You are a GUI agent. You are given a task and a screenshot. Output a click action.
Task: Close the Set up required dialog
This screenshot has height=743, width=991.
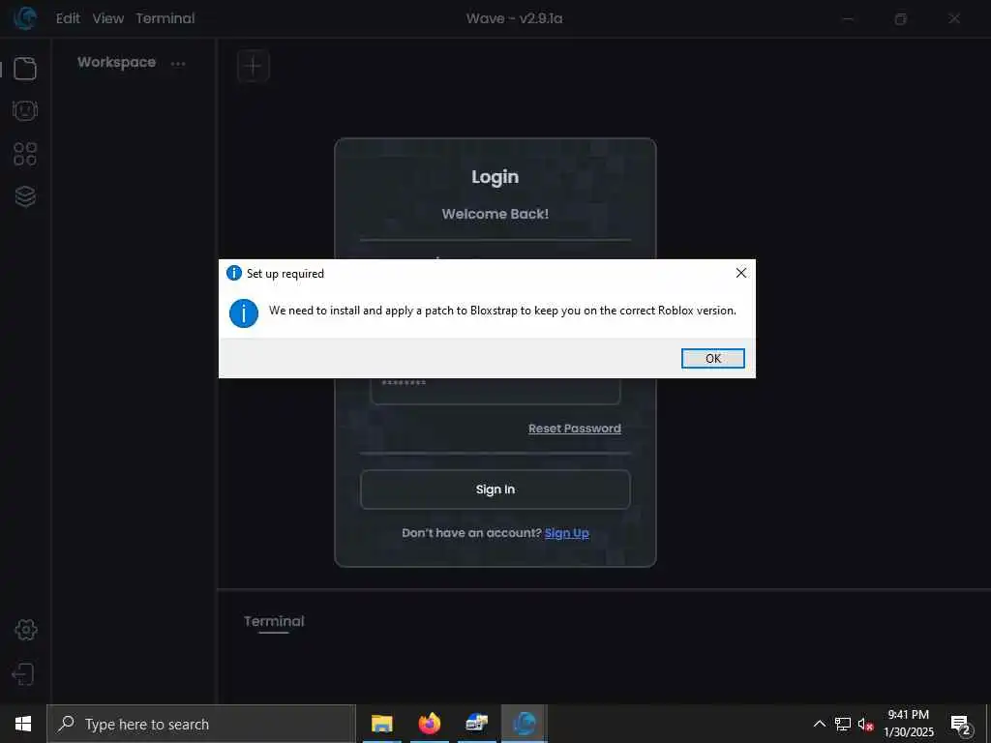(x=741, y=273)
